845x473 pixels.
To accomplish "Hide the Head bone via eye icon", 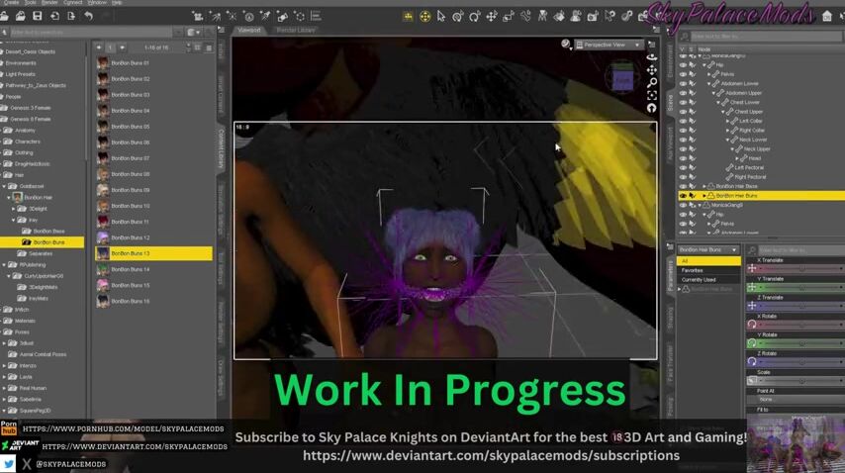I will point(682,158).
